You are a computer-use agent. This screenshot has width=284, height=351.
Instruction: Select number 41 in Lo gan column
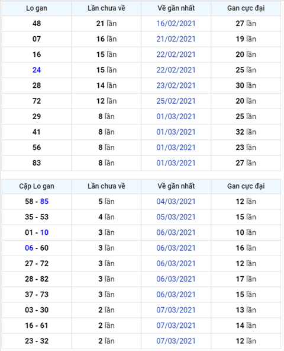[x=37, y=132]
